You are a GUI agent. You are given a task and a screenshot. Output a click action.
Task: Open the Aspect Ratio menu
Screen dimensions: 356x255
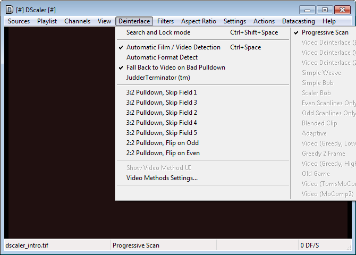click(198, 21)
